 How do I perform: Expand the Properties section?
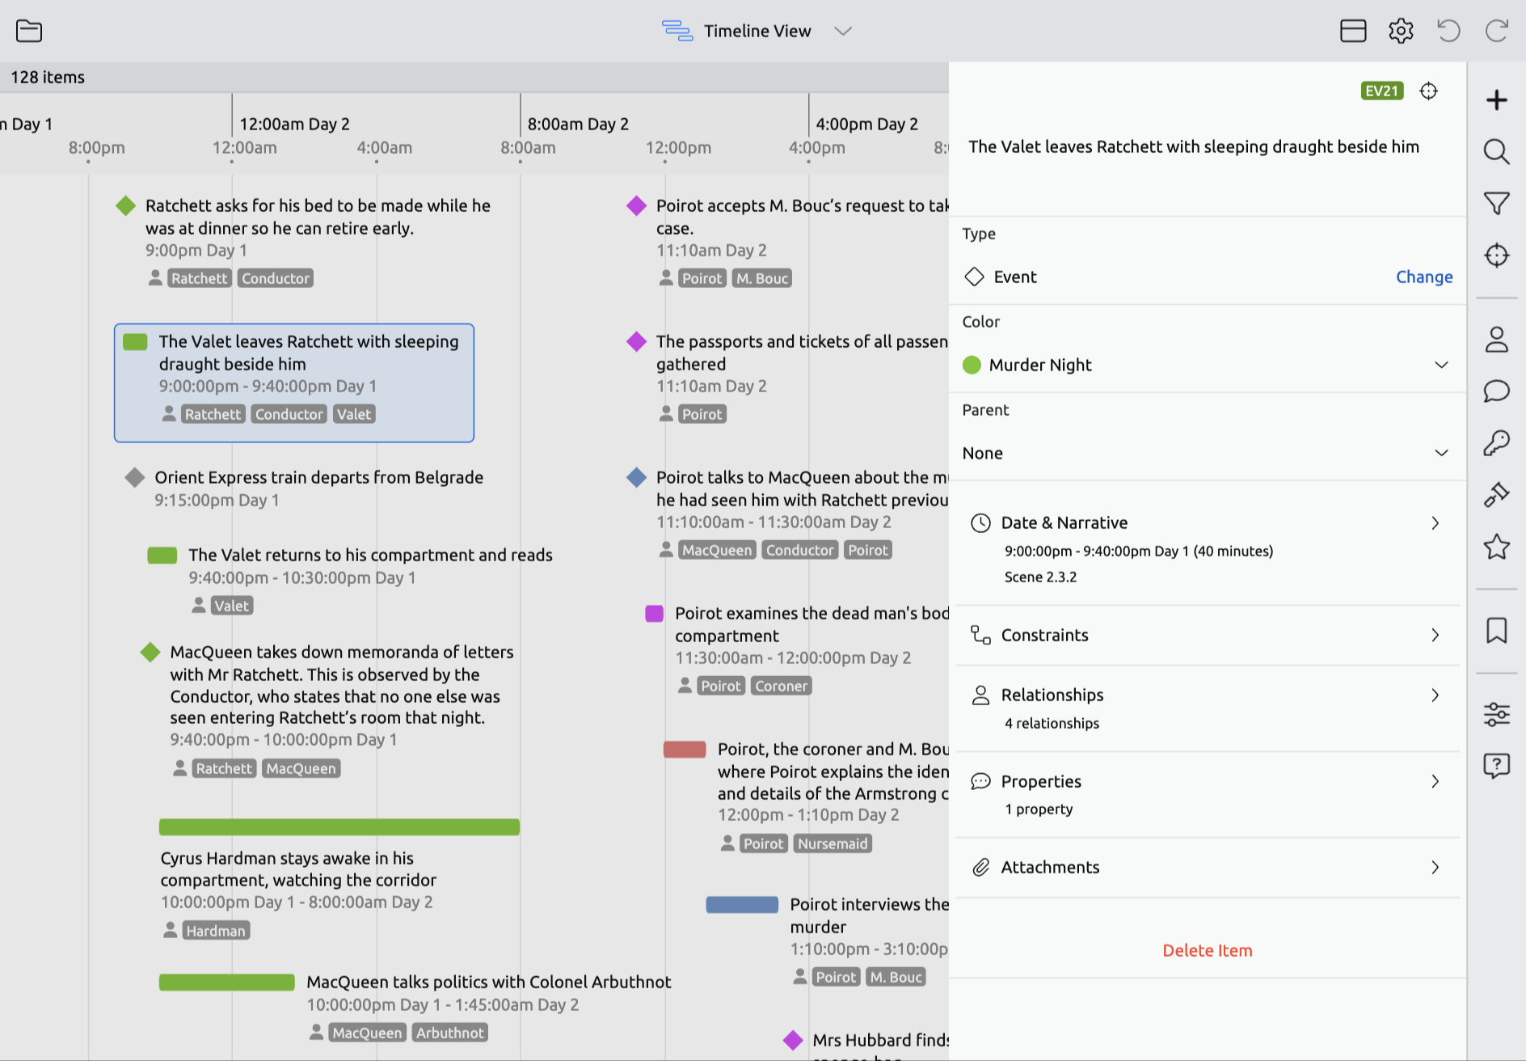(1208, 794)
